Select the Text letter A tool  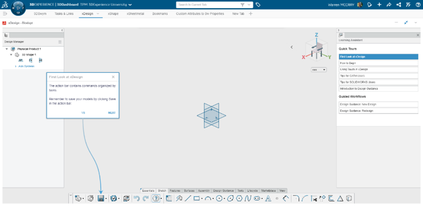[x=268, y=198]
